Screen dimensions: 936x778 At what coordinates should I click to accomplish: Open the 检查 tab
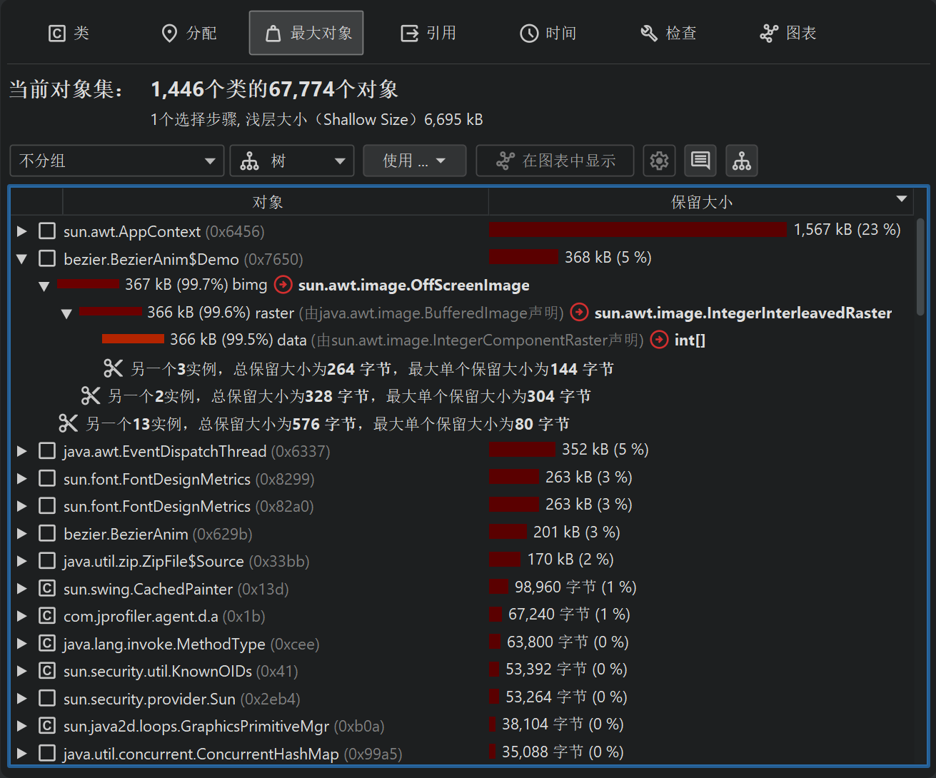click(668, 33)
